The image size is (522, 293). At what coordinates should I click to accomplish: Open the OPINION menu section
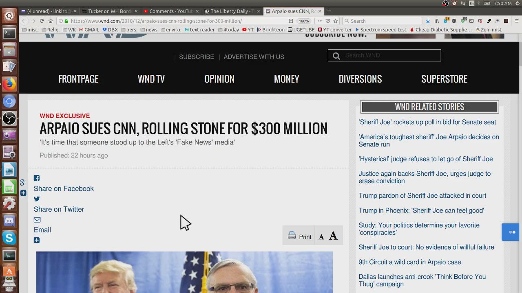tap(219, 79)
